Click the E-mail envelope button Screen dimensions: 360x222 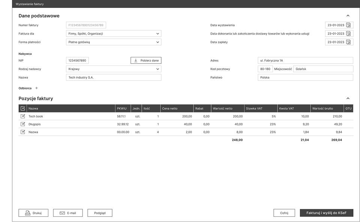coord(67,213)
